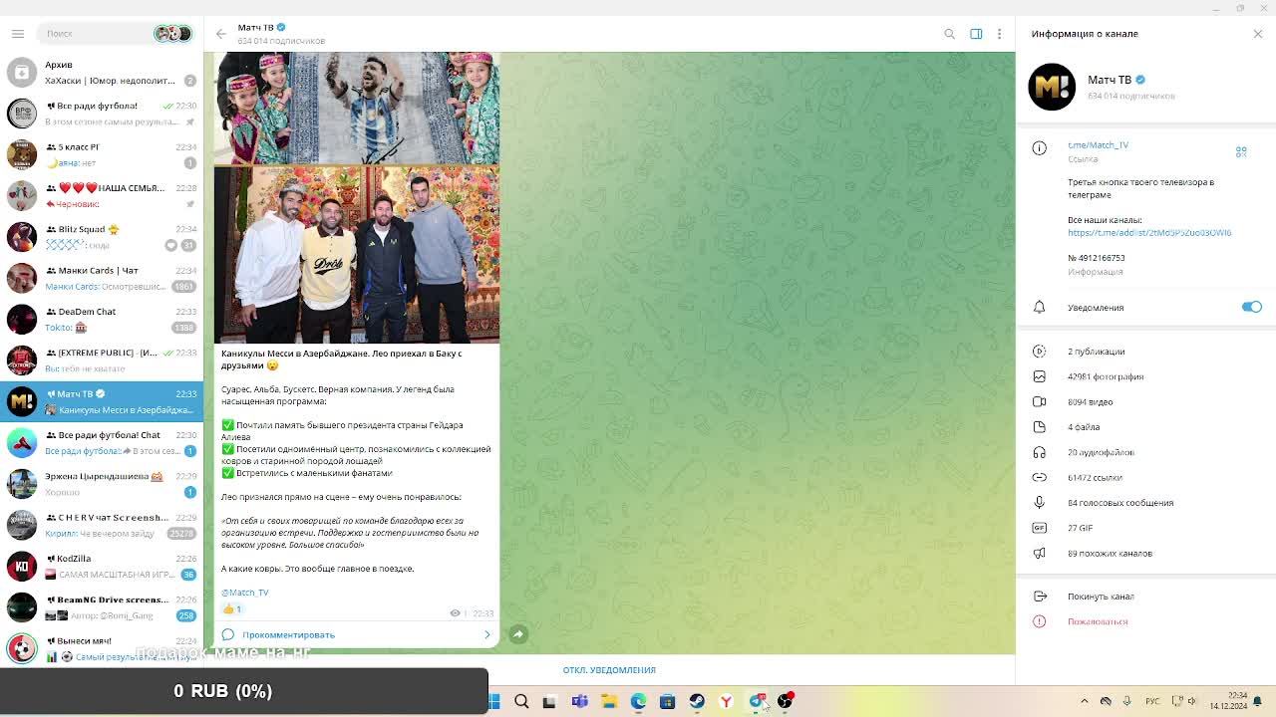Open the DeaDem Chat group
This screenshot has width=1276, height=717.
pos(102,319)
